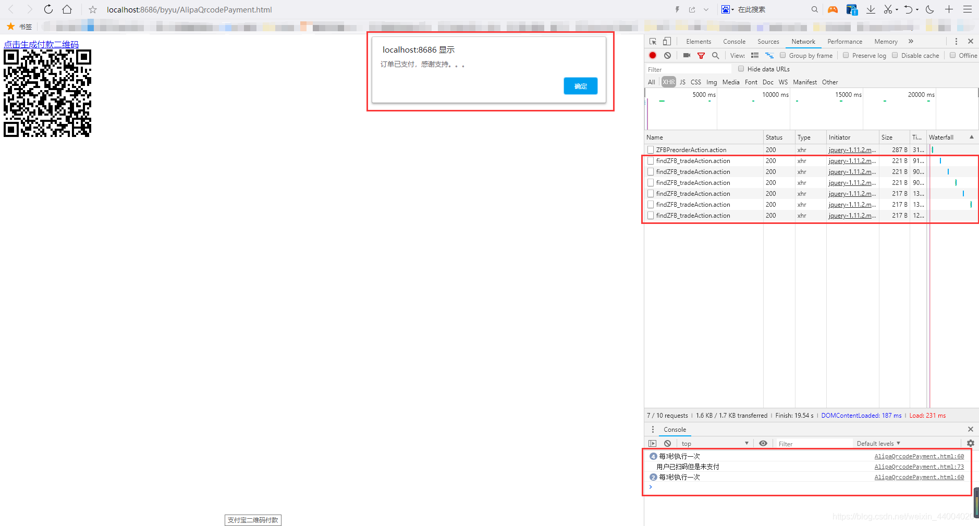Open the downloads arrow icon
This screenshot has height=526, width=979.
click(871, 9)
